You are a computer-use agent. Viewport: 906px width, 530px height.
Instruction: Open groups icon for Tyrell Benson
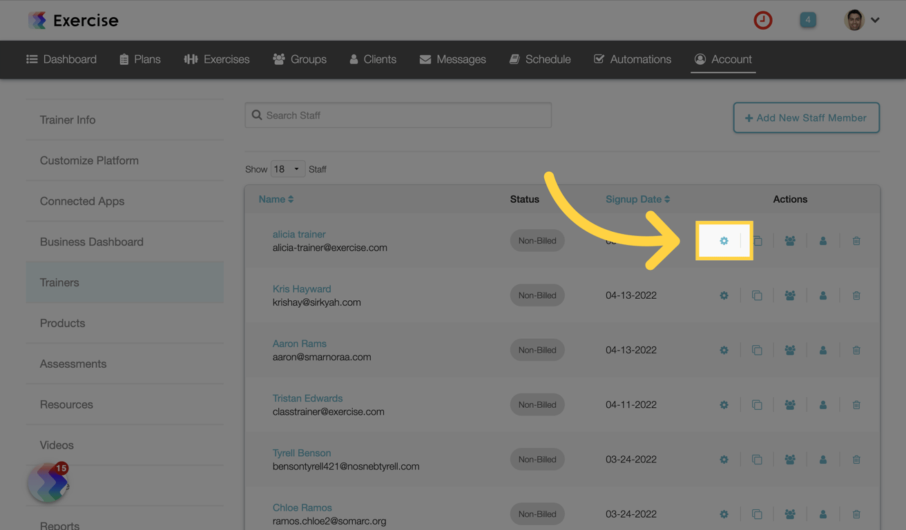pyautogui.click(x=790, y=460)
